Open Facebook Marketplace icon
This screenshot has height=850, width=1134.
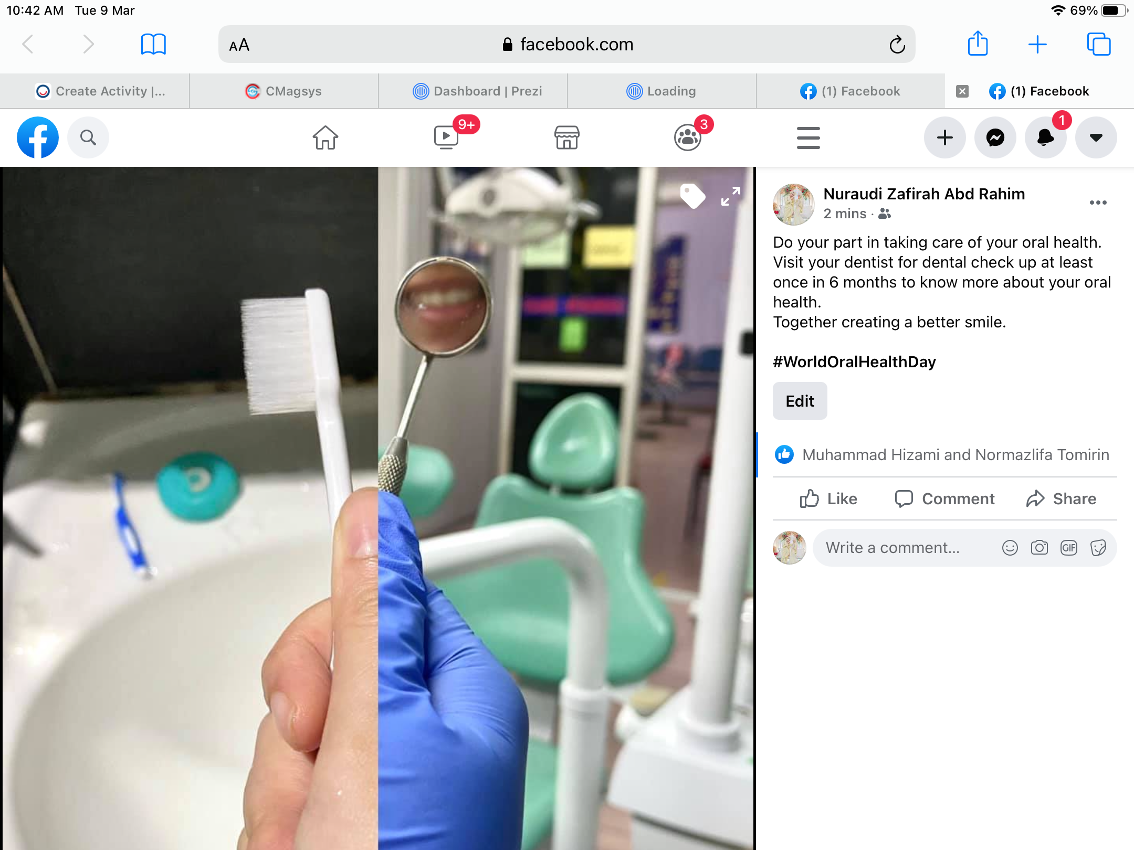(x=567, y=137)
